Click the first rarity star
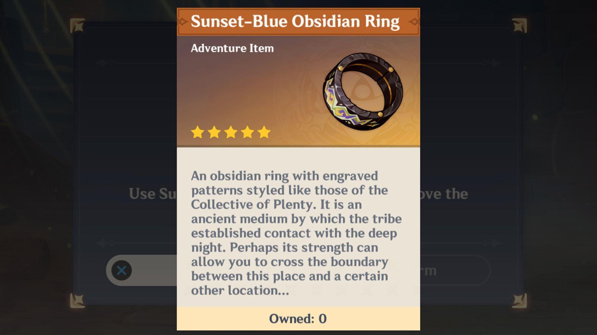The height and width of the screenshot is (335, 597). [197, 132]
